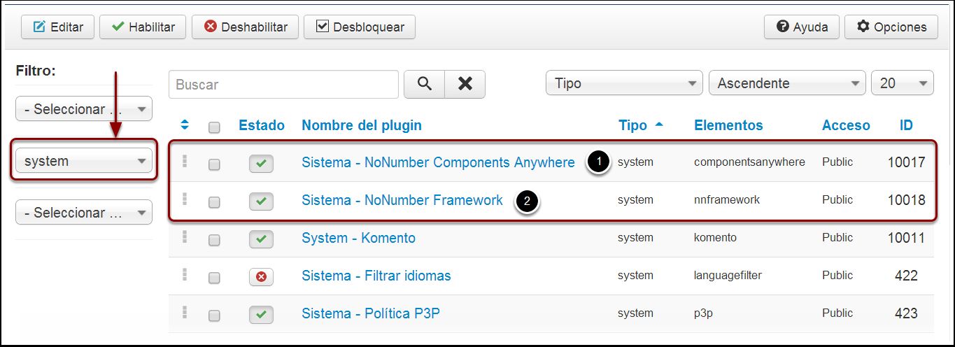This screenshot has width=955, height=347.
Task: Click the magnifier search icon button
Action: coord(424,84)
